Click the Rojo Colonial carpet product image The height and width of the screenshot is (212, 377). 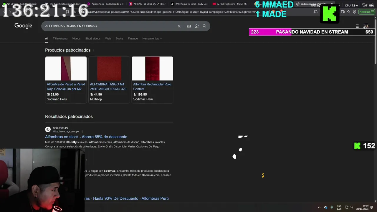(x=66, y=69)
